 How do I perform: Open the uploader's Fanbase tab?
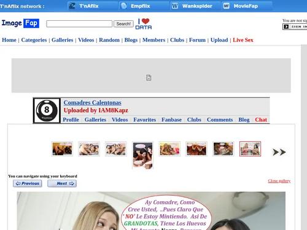coord(171,120)
